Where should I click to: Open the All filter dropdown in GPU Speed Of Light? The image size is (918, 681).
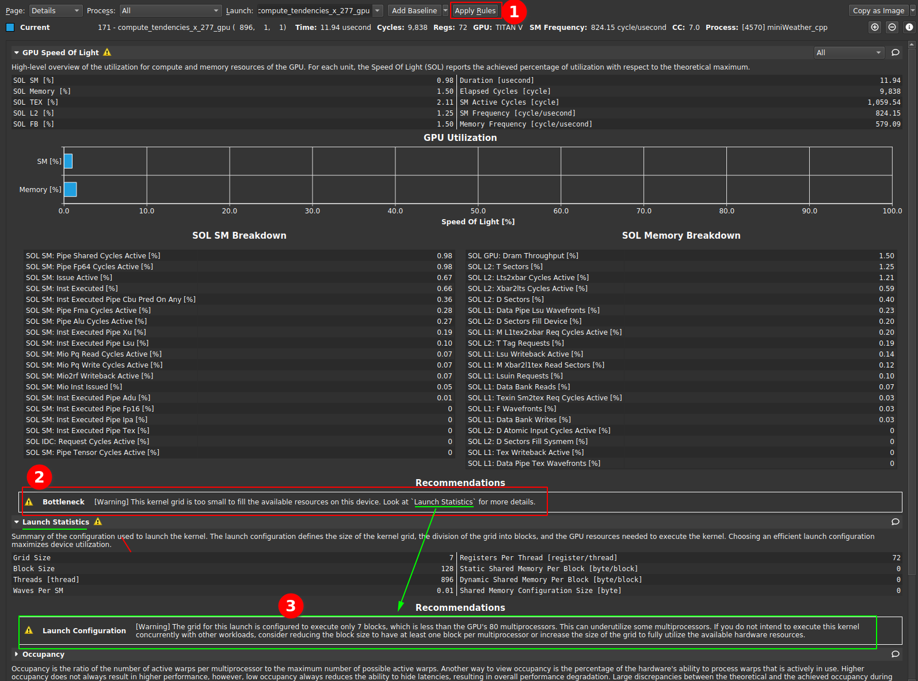(848, 52)
